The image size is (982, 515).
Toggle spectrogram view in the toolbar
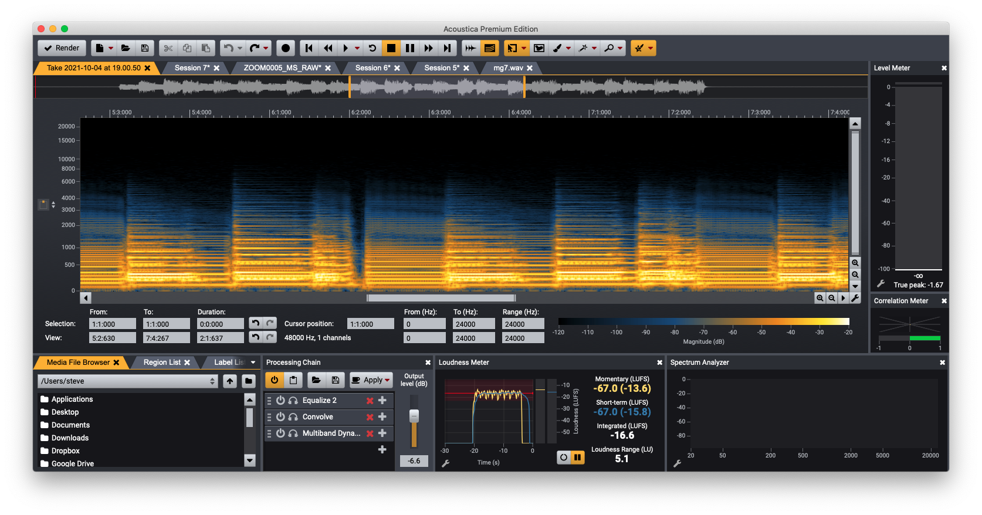click(x=490, y=48)
